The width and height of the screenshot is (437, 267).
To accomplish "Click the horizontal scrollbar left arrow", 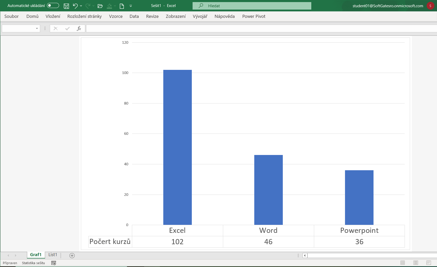I will pyautogui.click(x=305, y=255).
